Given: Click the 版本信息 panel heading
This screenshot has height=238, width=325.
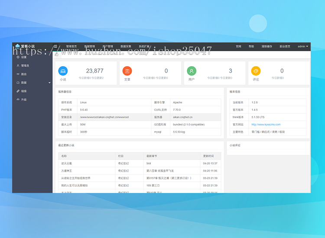Looking at the screenshot, I should (x=235, y=92).
